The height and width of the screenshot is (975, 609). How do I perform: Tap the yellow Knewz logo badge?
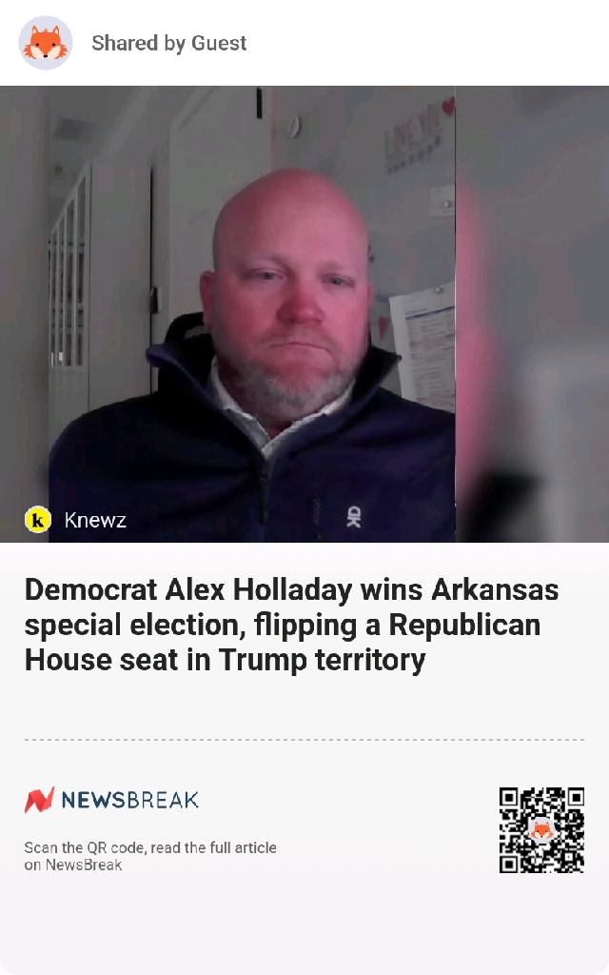click(38, 519)
